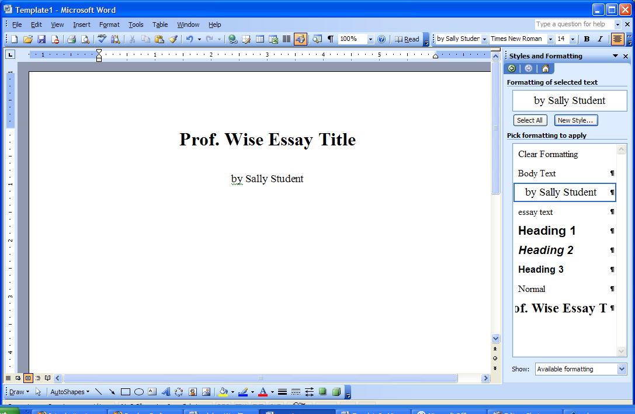Select the Format Painter brush
Screen dimensions: 635x414
(174, 39)
